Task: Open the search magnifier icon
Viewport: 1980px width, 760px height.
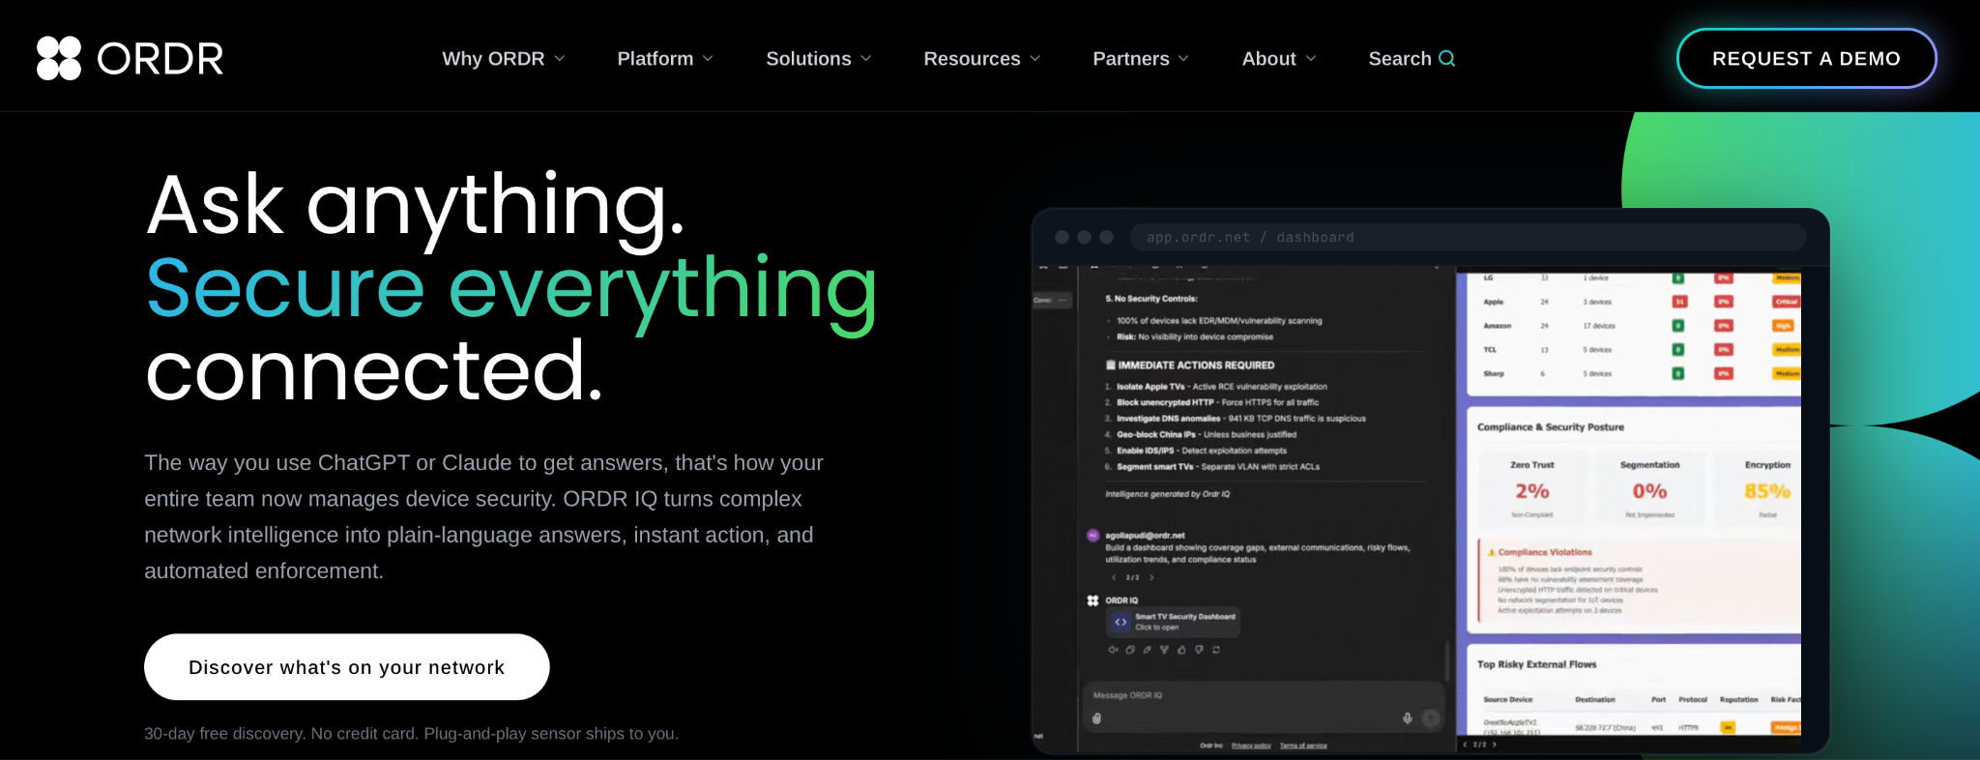Action: (1446, 58)
